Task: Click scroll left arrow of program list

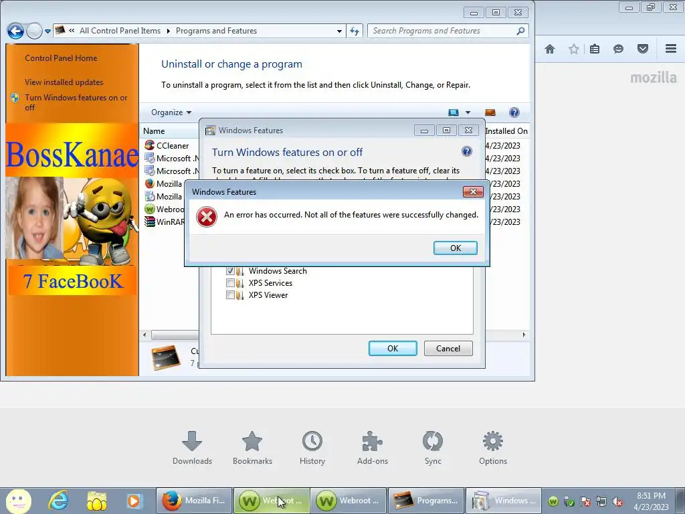Action: click(144, 335)
